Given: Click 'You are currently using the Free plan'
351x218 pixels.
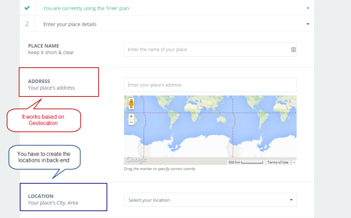Looking at the screenshot, I should (85, 8).
